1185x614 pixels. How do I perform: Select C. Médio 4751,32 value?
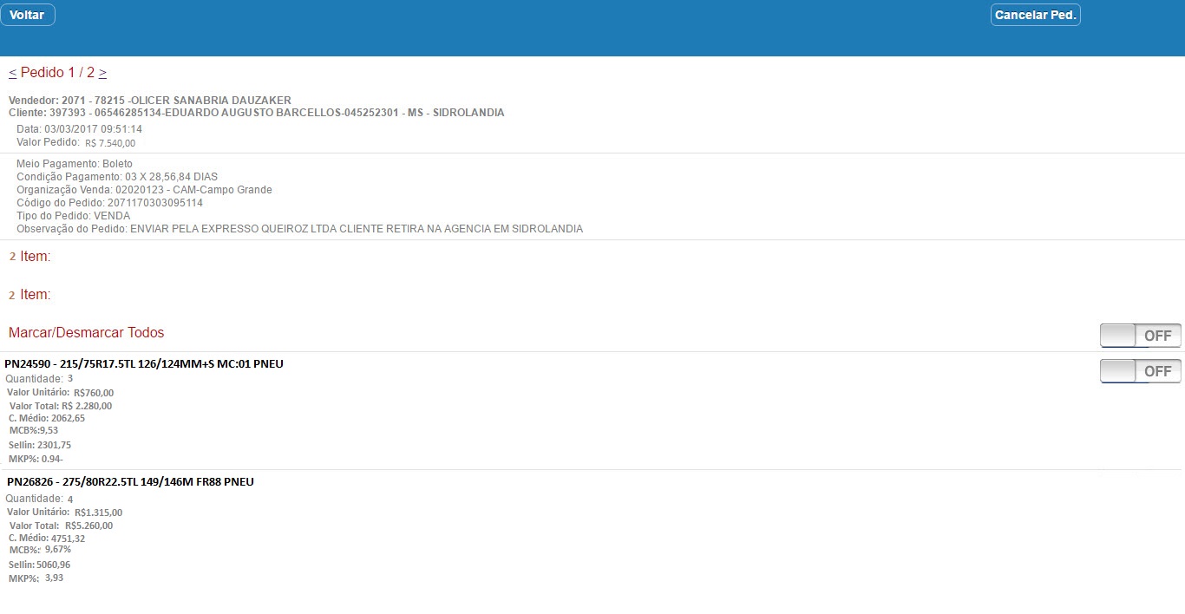click(47, 539)
